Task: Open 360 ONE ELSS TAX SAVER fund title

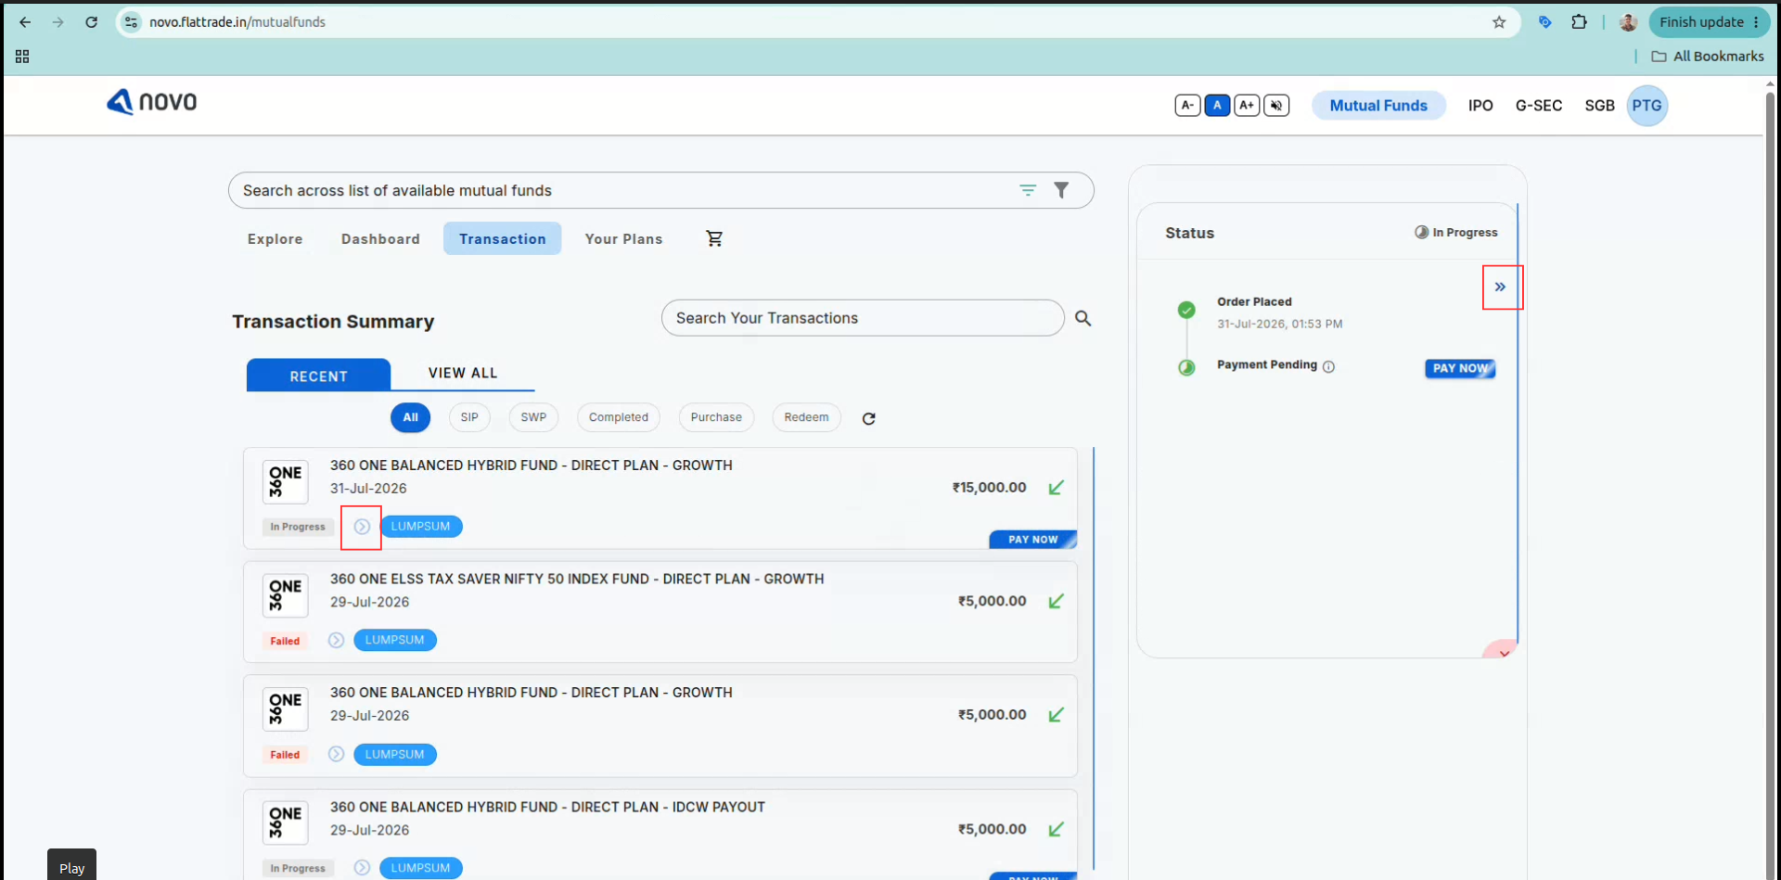Action: click(577, 579)
